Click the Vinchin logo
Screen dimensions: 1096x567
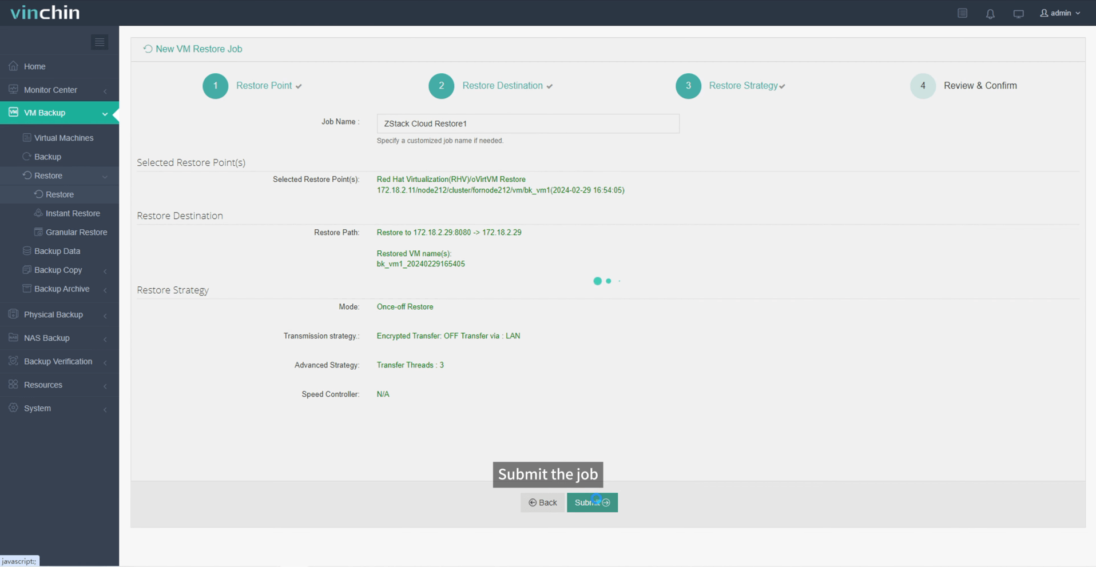coord(45,13)
